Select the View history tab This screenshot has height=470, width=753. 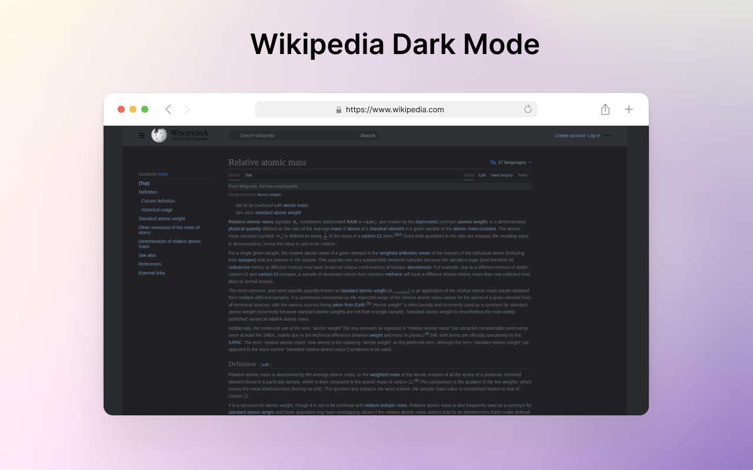501,174
